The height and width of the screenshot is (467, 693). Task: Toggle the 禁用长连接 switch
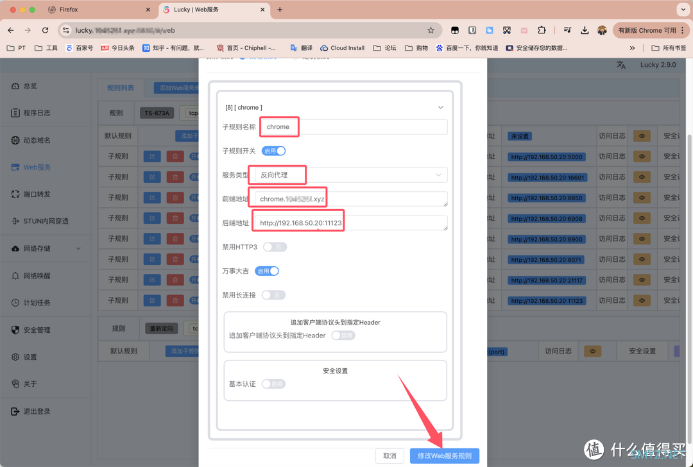(273, 295)
